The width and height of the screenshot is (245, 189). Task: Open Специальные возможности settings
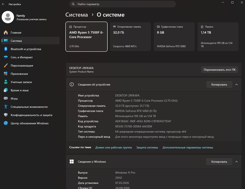pos(30,107)
